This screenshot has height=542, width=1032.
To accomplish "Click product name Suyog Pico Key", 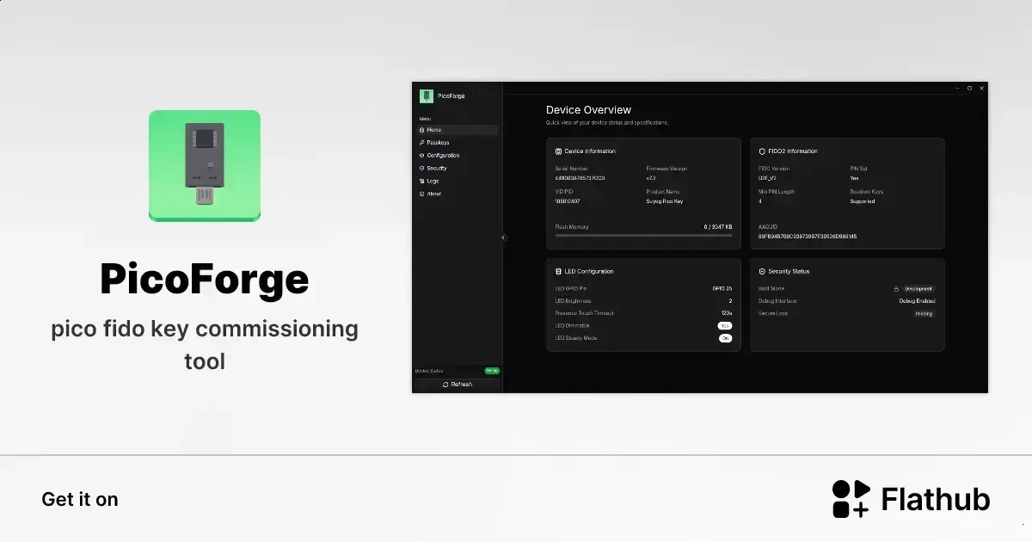I will click(665, 201).
